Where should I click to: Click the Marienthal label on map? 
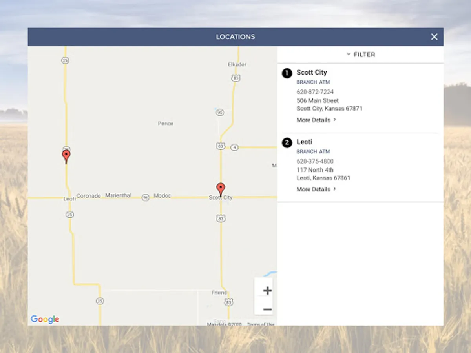click(118, 195)
